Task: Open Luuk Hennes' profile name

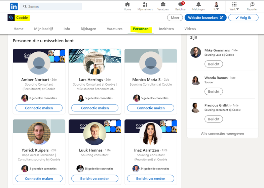Action: click(x=91, y=150)
